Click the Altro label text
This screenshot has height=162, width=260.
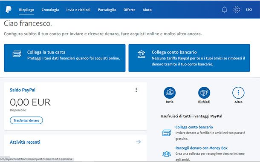point(238,102)
